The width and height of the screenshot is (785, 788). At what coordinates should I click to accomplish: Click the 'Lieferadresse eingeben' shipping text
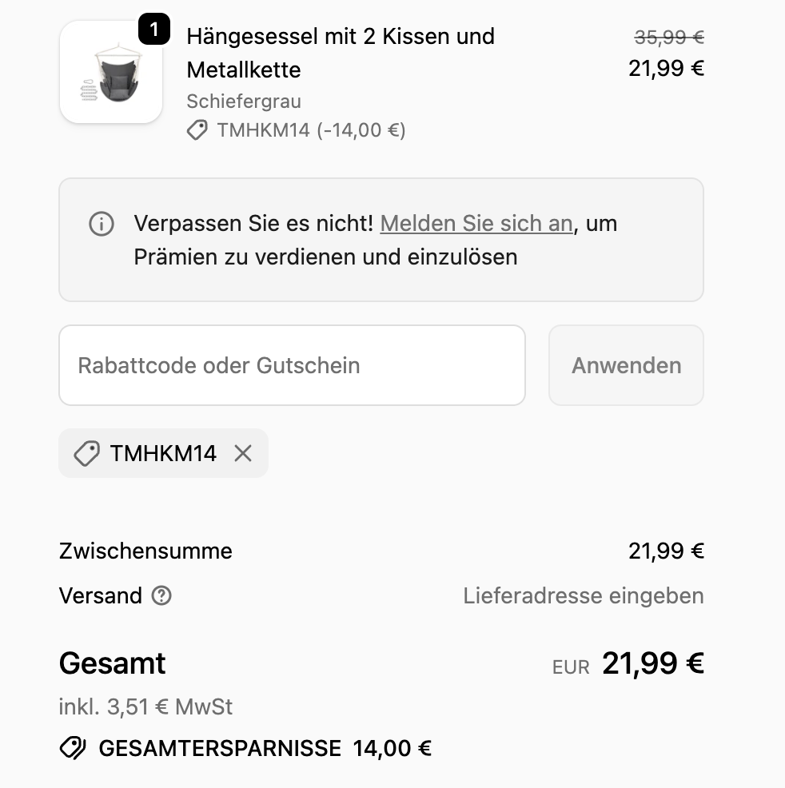(584, 595)
